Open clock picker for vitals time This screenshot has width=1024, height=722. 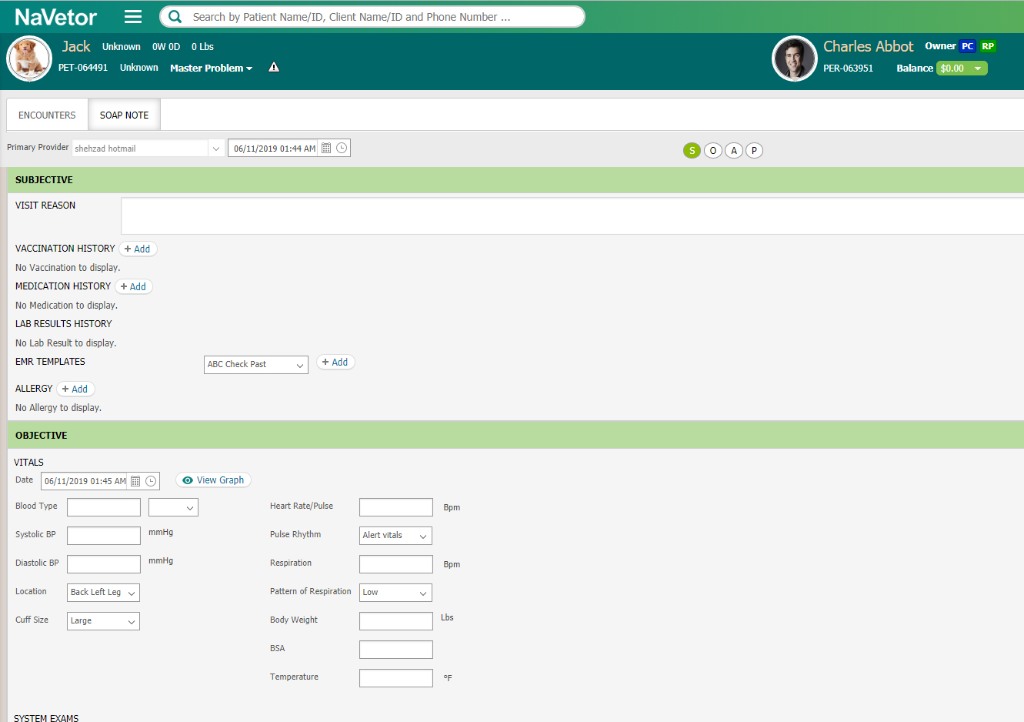pos(151,481)
